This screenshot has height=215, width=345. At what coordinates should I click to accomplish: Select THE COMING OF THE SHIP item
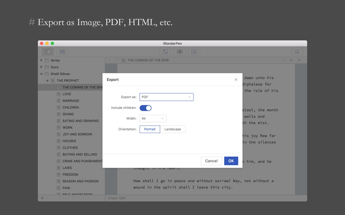(82, 87)
